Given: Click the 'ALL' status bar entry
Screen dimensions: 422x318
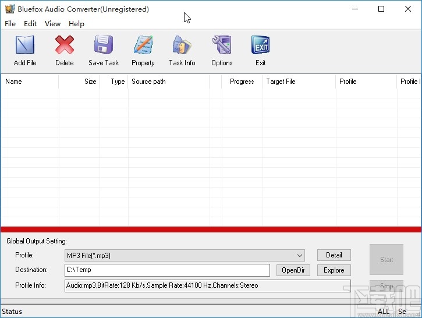Looking at the screenshot, I should click(x=383, y=312).
